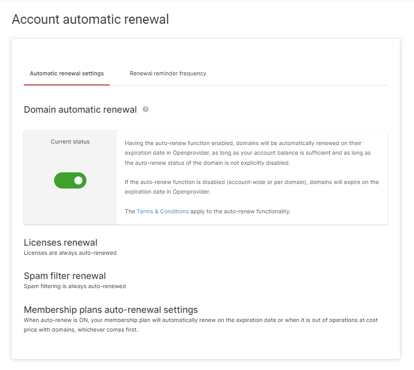
Task: Switch to the Renewal reminder frequency tab
Action: tap(168, 73)
